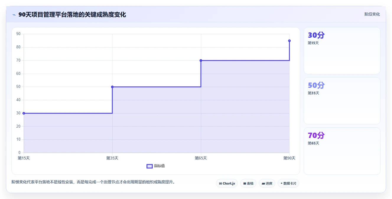Click the icon in the Chart.js tag
Image resolution: width=392 pixels, height=199 pixels.
tap(220, 183)
